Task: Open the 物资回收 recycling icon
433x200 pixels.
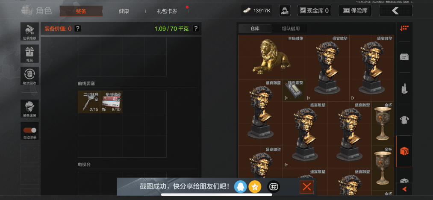Action: [x=29, y=76]
